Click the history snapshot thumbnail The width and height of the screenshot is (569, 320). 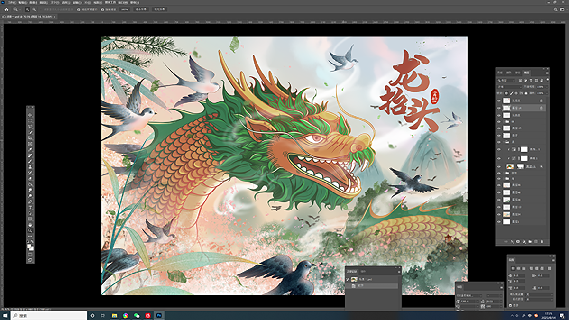pyautogui.click(x=354, y=279)
